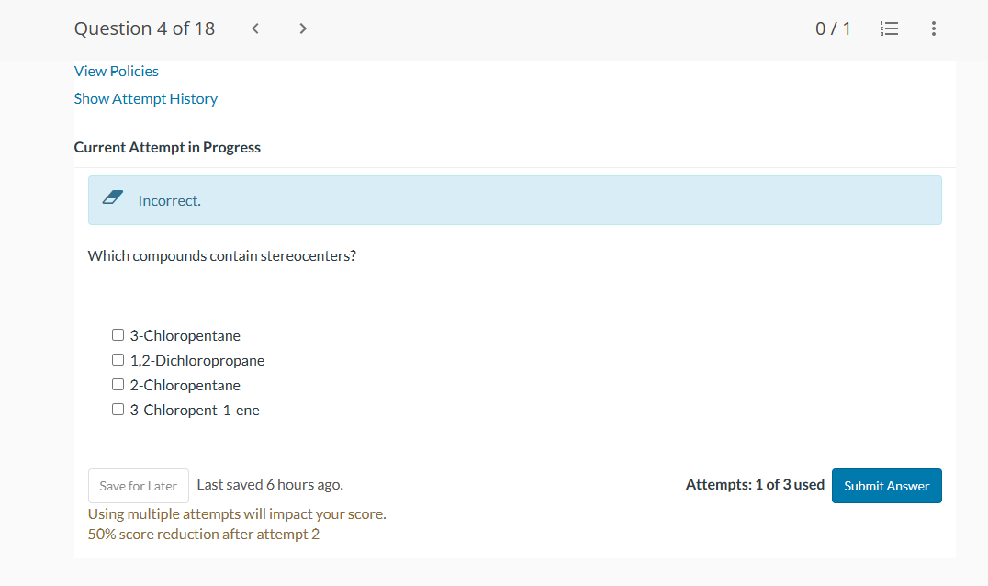988x586 pixels.
Task: Check the 3-Chloropentane checkbox
Action: click(118, 334)
